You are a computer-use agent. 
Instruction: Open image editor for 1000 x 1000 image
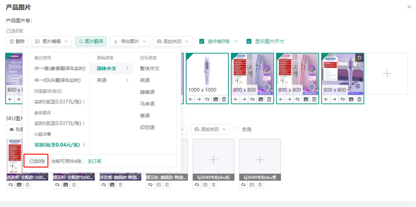[216, 99]
